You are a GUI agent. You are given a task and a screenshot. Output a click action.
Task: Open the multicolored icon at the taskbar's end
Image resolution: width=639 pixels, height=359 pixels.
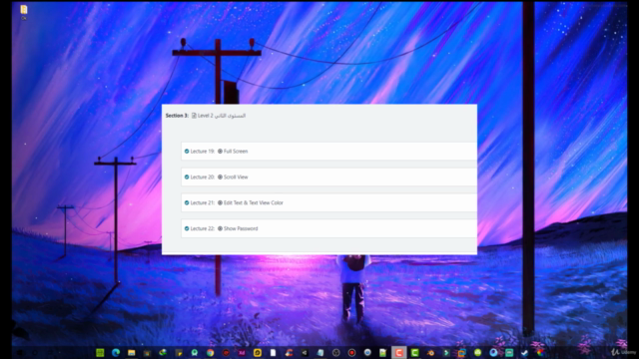click(540, 352)
